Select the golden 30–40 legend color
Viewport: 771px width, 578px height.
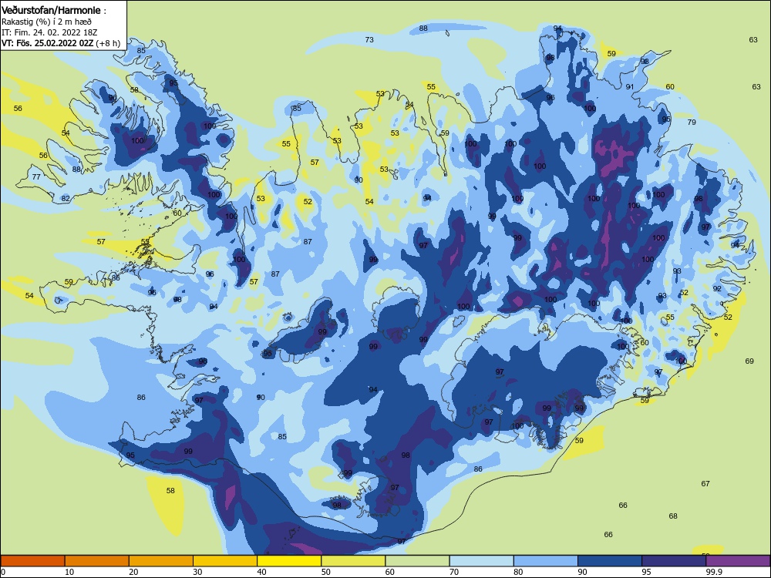(225, 561)
